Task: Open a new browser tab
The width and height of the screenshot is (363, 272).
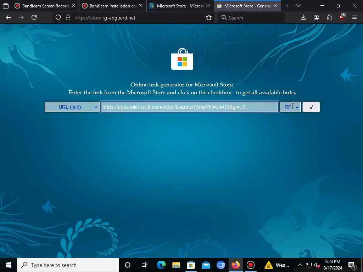Action: tap(287, 6)
